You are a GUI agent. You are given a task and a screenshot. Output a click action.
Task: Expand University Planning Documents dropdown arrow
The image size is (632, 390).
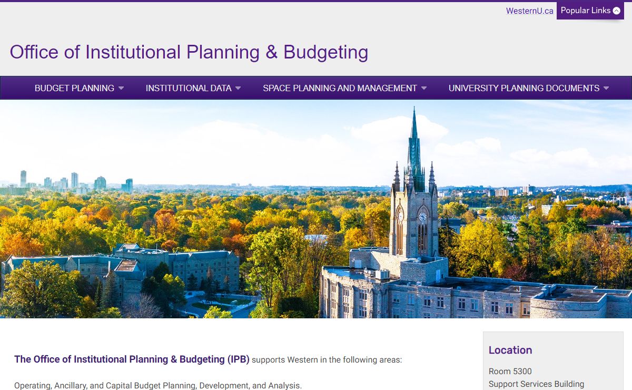tap(606, 89)
